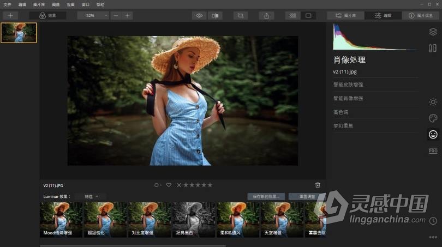Open the PRO tools category
Screen dimensions: 442x247
coord(433,150)
